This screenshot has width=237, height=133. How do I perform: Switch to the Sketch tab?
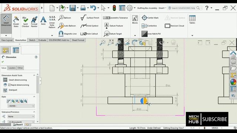pos(32,40)
